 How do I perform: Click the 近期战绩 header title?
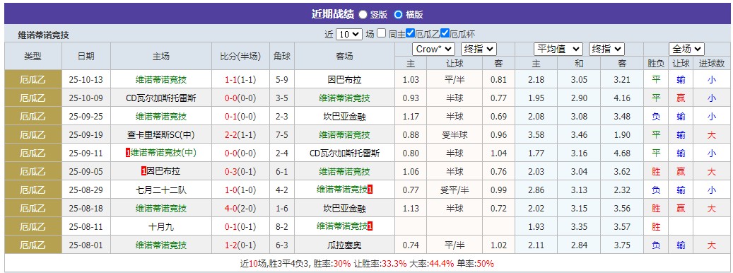coord(333,14)
